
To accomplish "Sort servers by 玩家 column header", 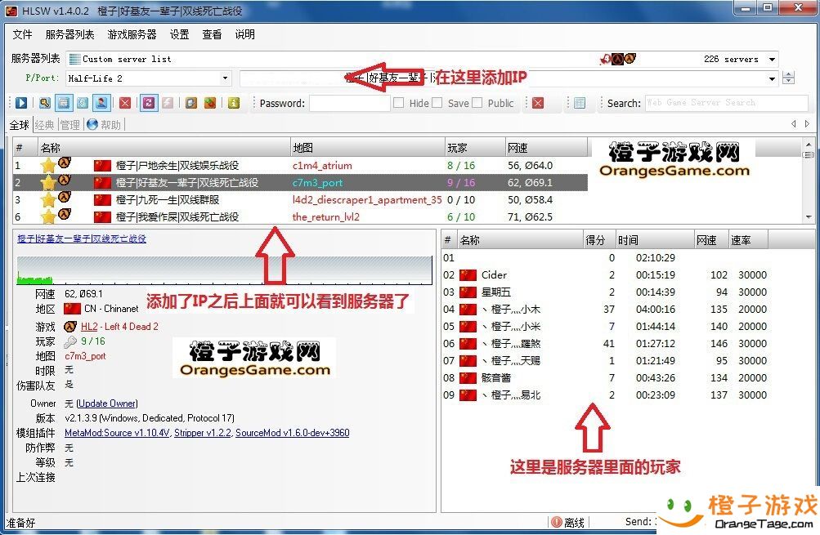I will click(x=475, y=148).
